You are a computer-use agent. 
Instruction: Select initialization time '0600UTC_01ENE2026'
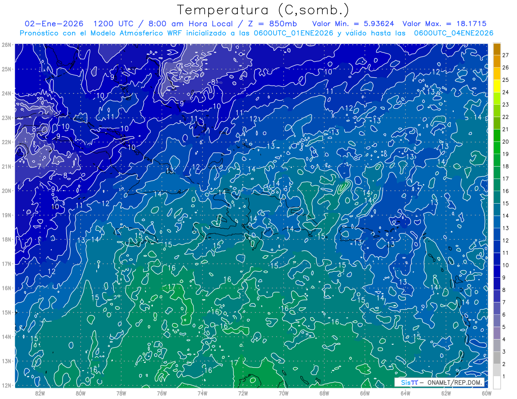[x=294, y=33]
